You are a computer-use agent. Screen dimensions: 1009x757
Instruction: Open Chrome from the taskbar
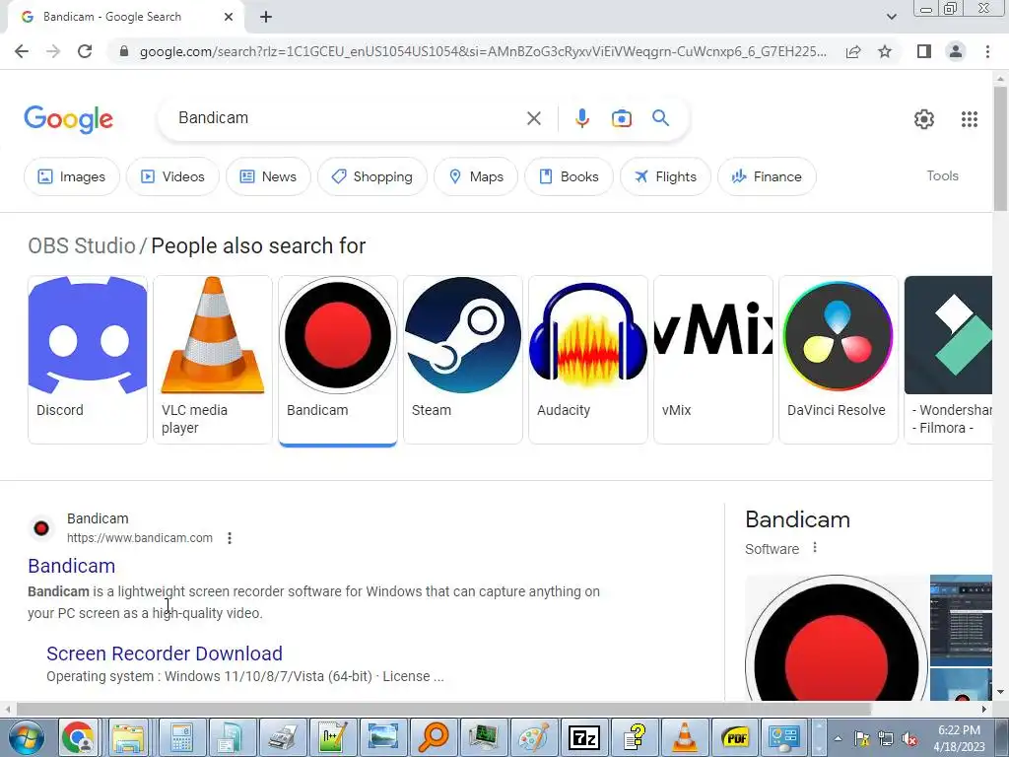click(x=78, y=737)
